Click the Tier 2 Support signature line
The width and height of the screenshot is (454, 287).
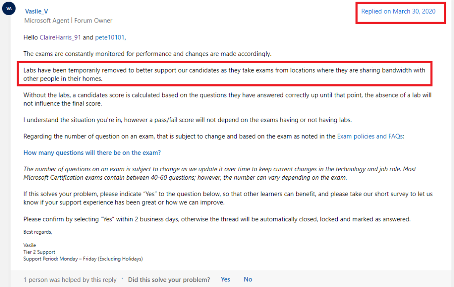39,252
